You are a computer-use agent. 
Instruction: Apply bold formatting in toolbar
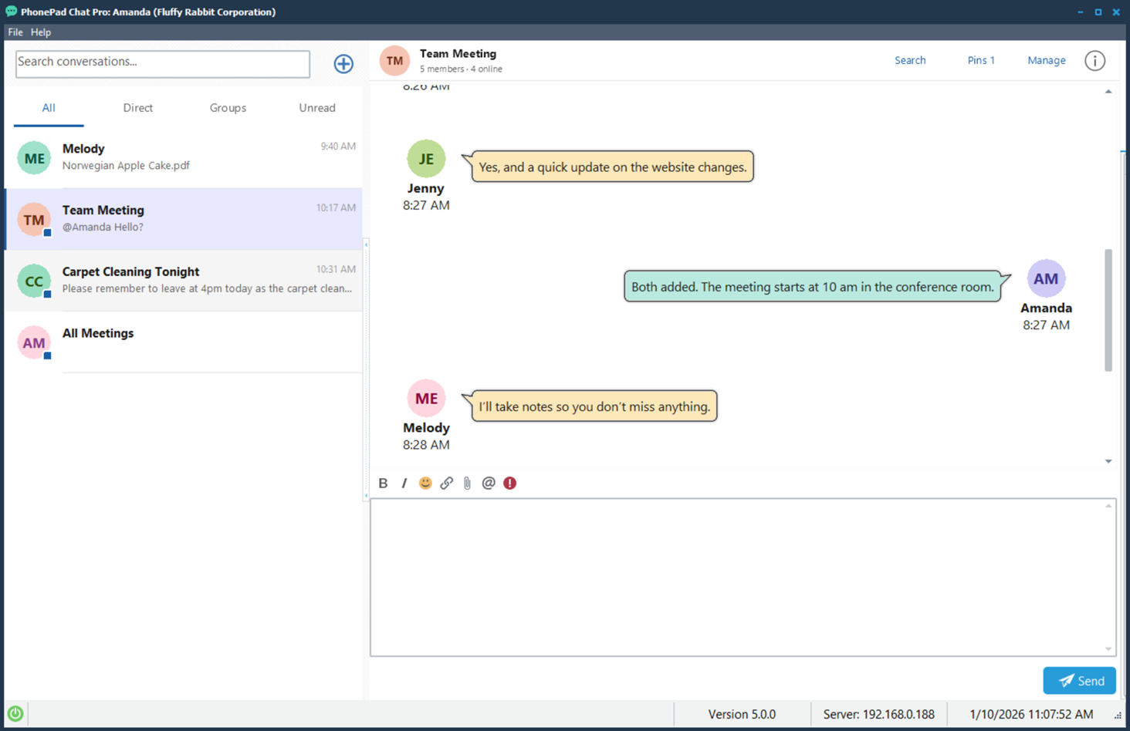pyautogui.click(x=383, y=483)
